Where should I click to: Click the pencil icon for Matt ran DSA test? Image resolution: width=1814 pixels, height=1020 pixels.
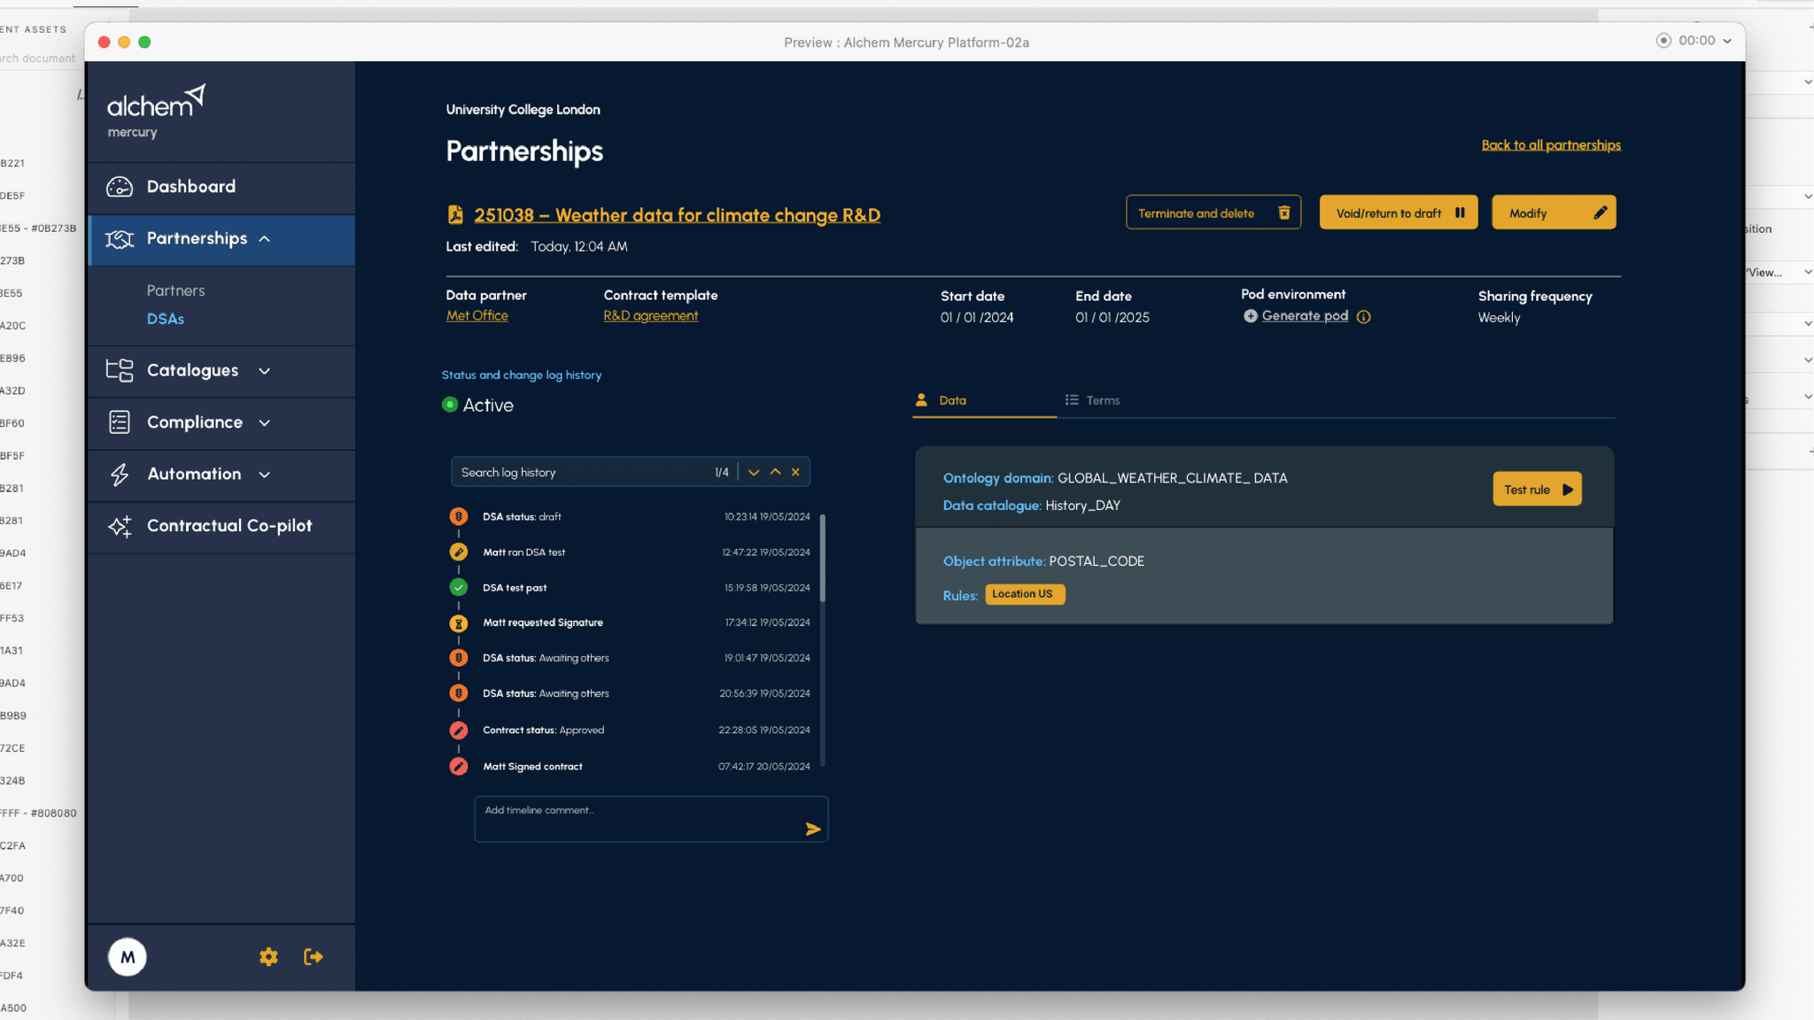coord(458,552)
